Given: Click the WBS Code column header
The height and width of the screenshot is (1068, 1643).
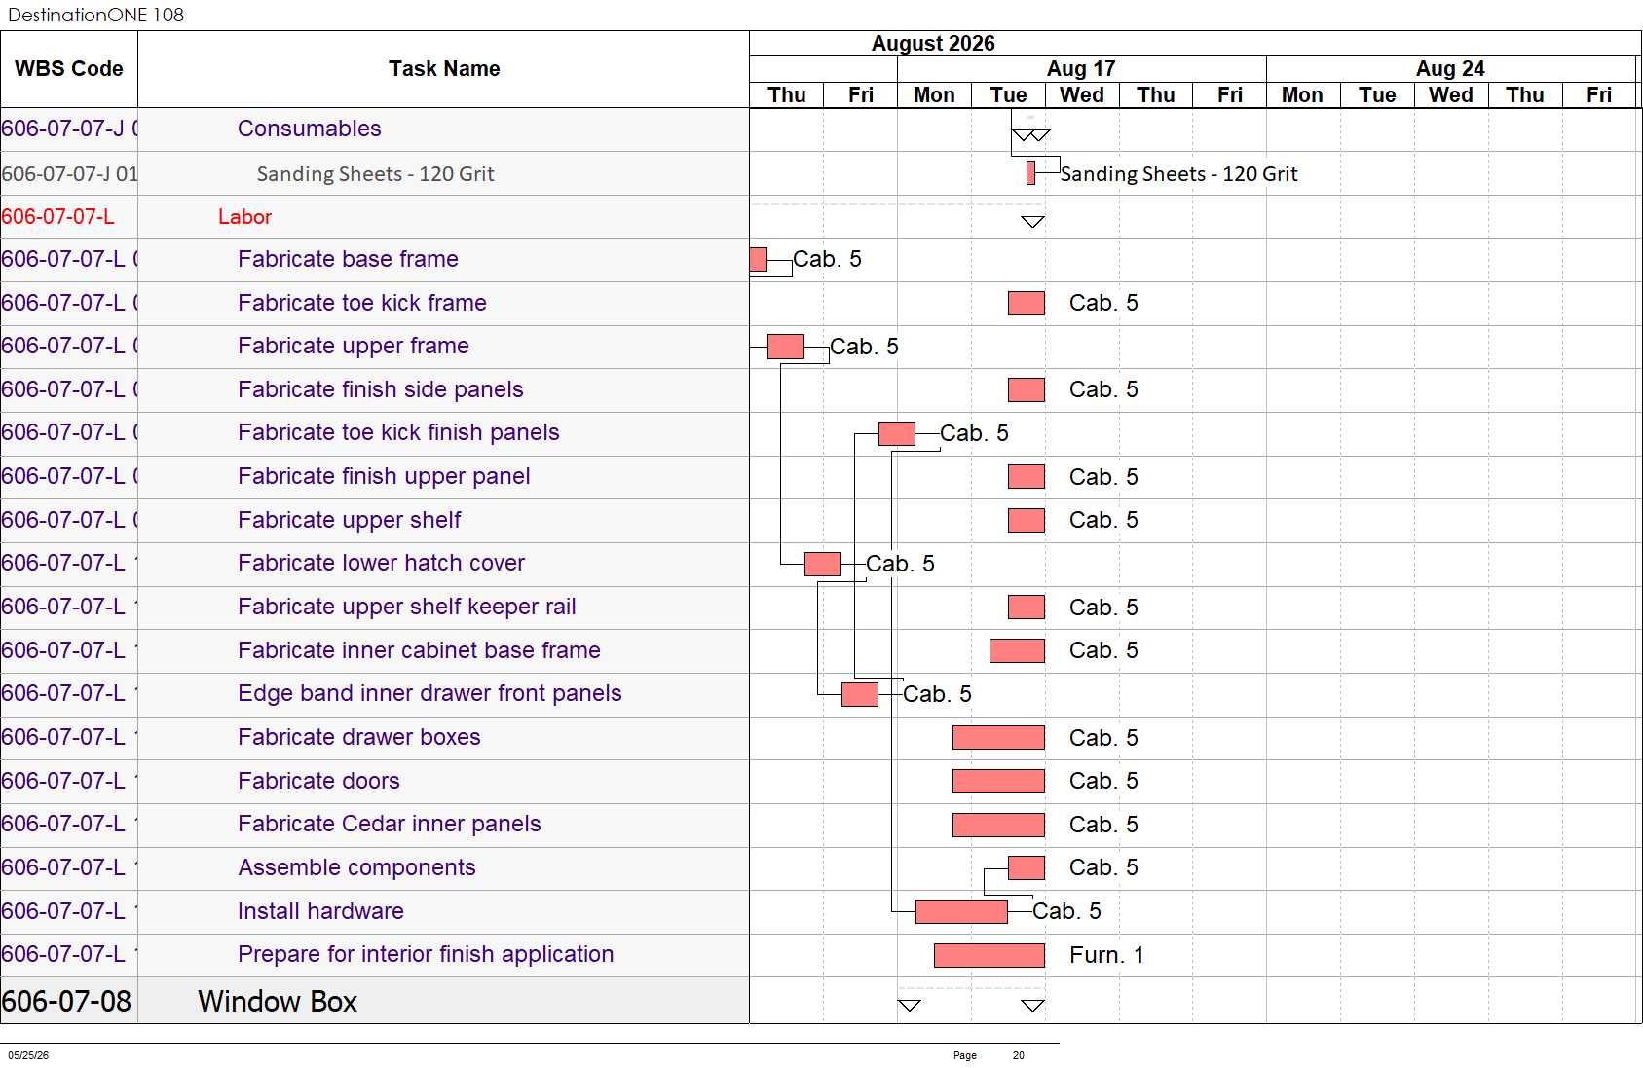Looking at the screenshot, I should (x=69, y=69).
